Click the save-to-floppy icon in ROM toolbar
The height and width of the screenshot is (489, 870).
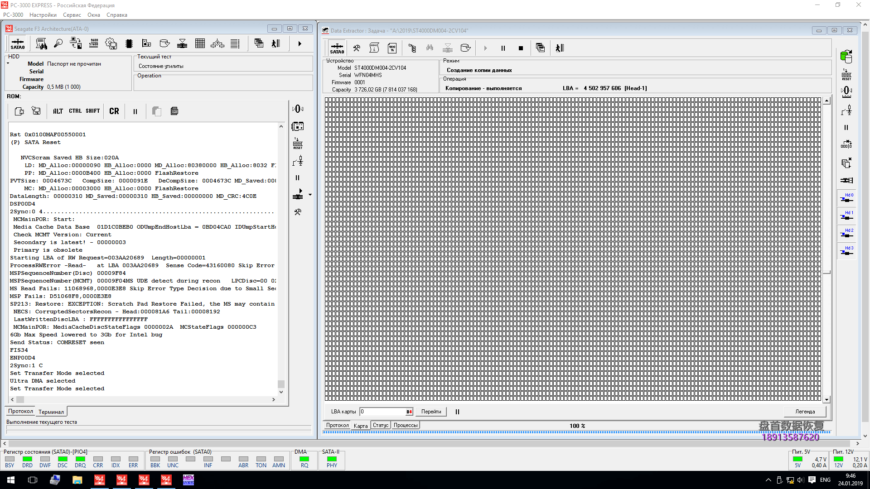coord(36,111)
